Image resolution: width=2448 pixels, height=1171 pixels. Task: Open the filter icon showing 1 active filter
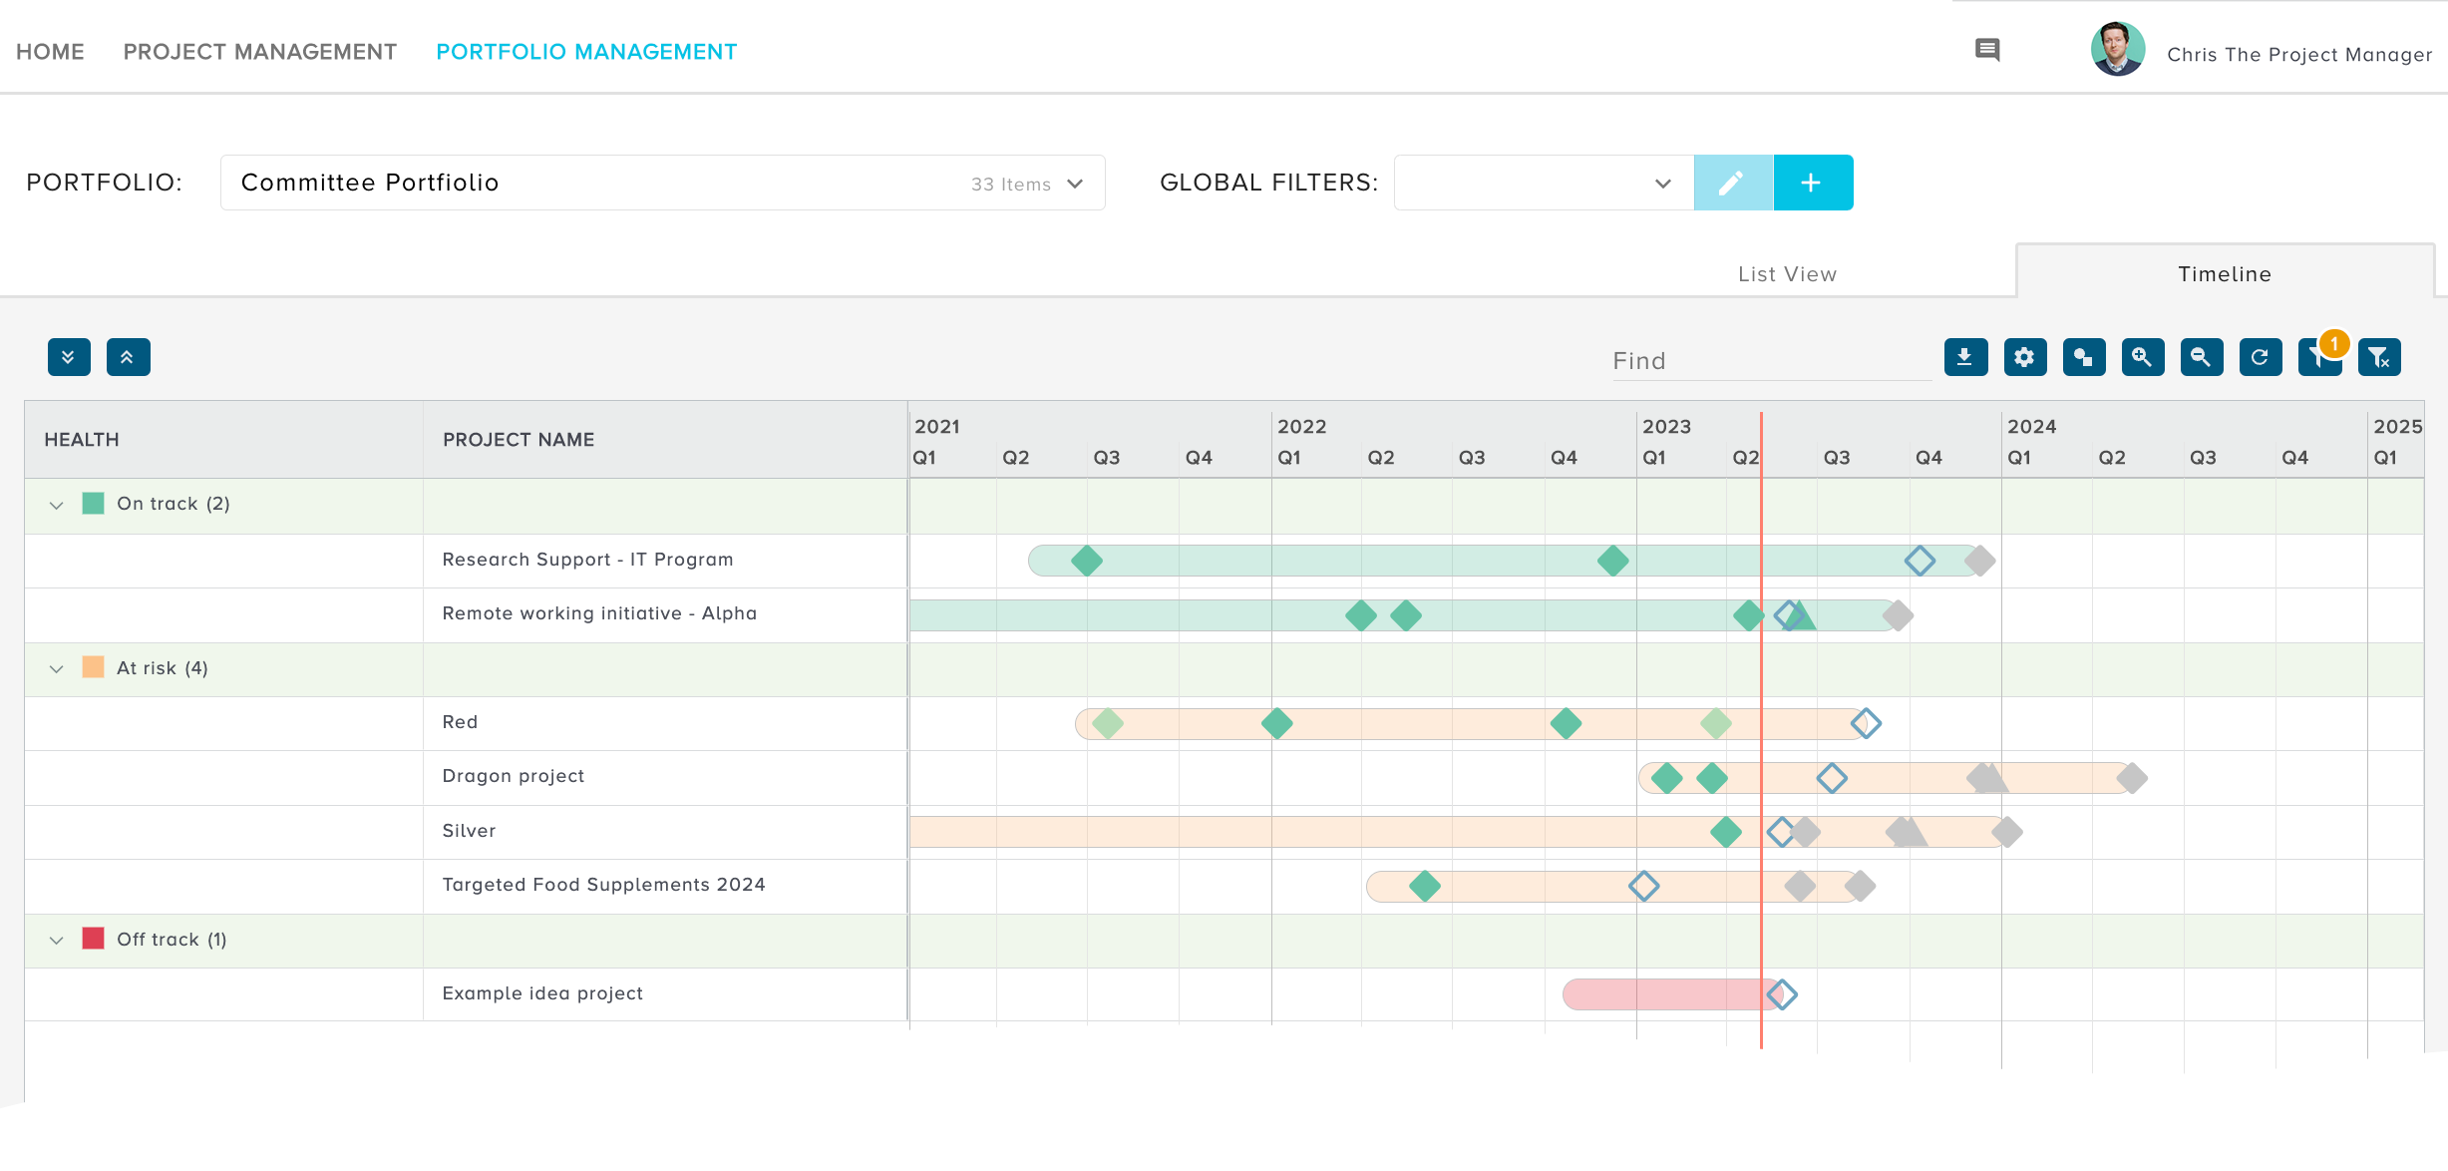pyautogui.click(x=2318, y=357)
